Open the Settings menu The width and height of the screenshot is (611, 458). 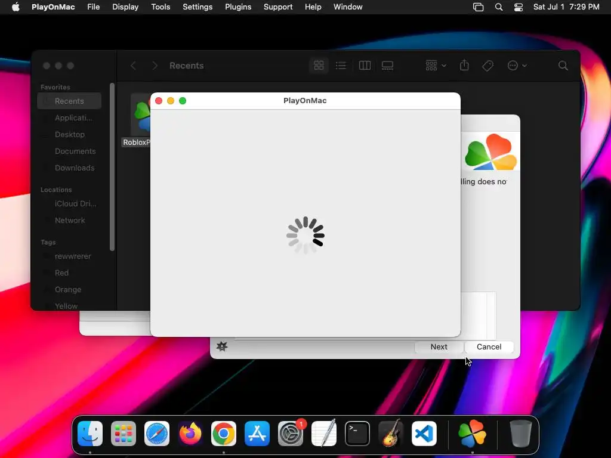pos(198,7)
